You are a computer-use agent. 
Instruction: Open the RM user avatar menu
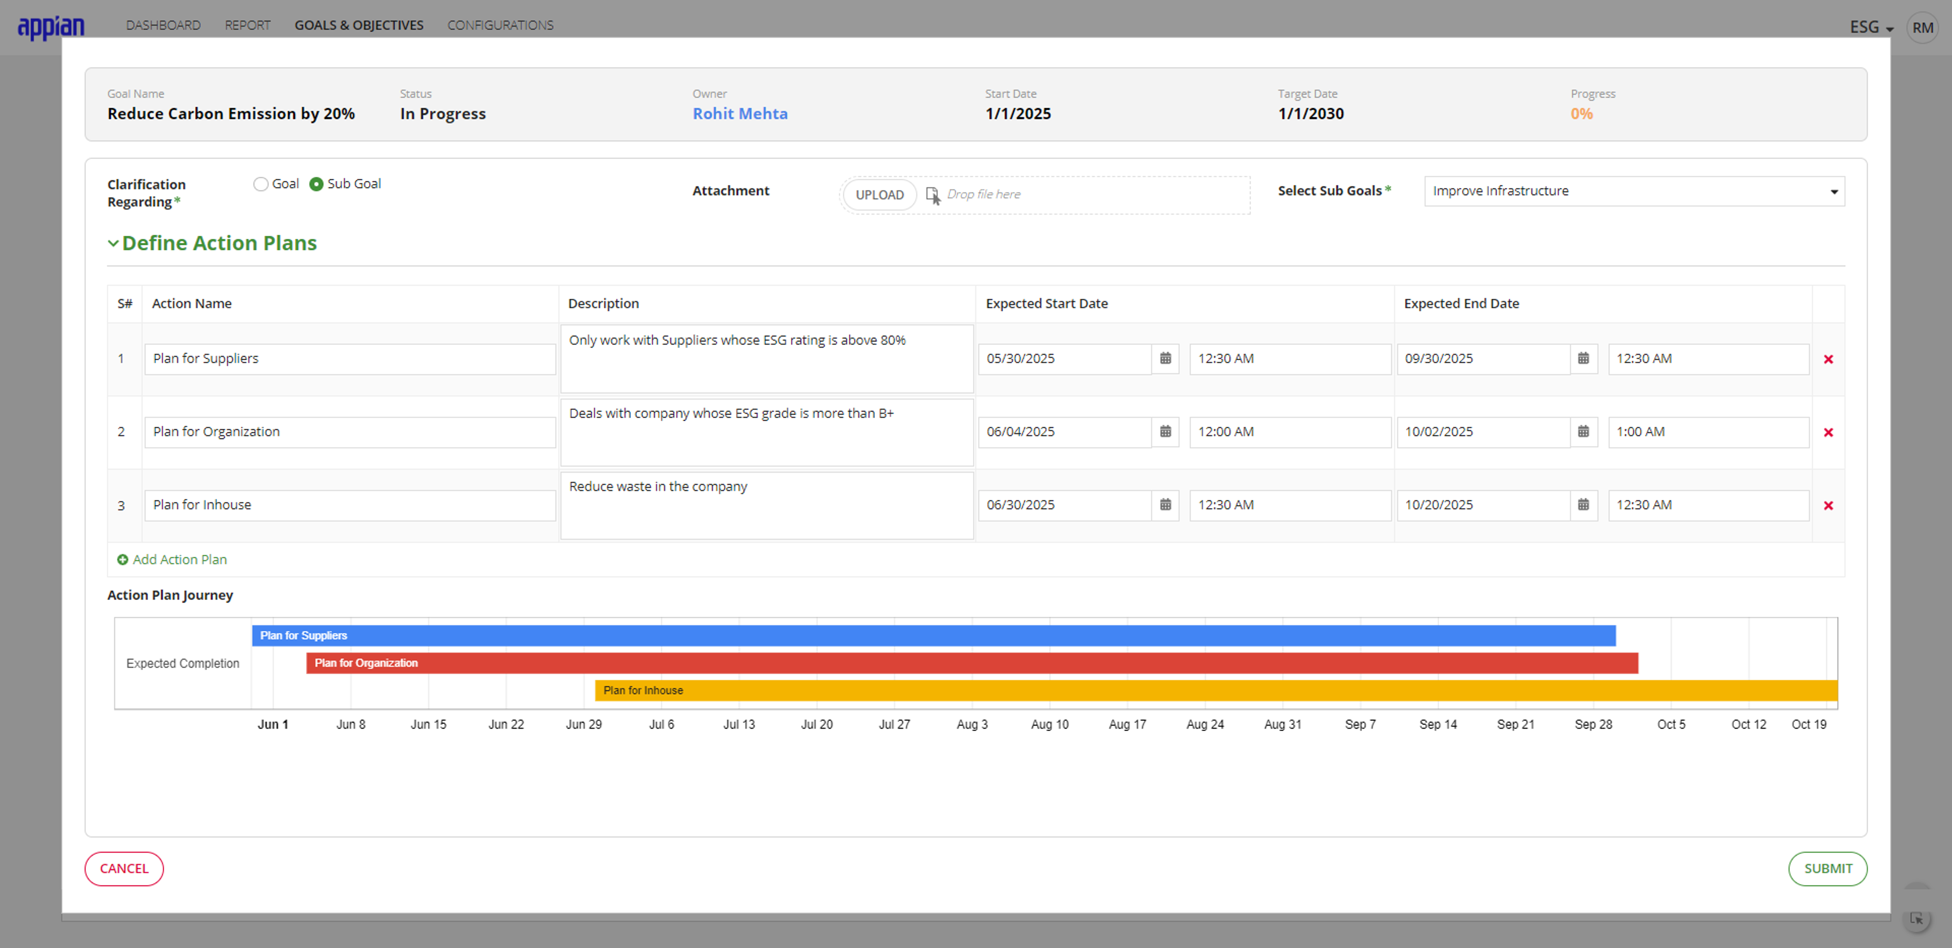(1923, 28)
